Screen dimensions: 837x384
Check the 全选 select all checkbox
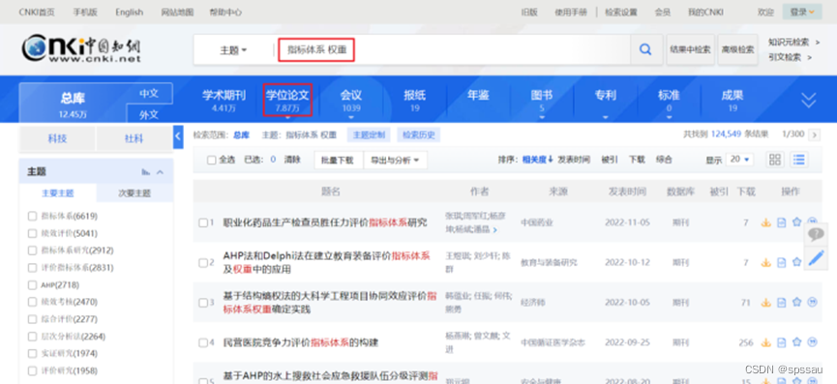211,160
